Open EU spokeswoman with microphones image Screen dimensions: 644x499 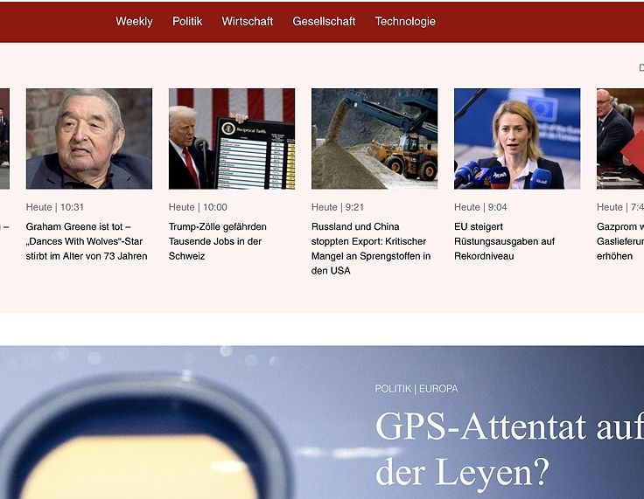point(517,139)
